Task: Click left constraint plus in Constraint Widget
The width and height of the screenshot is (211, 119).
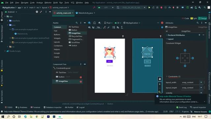Action: pos(177,58)
